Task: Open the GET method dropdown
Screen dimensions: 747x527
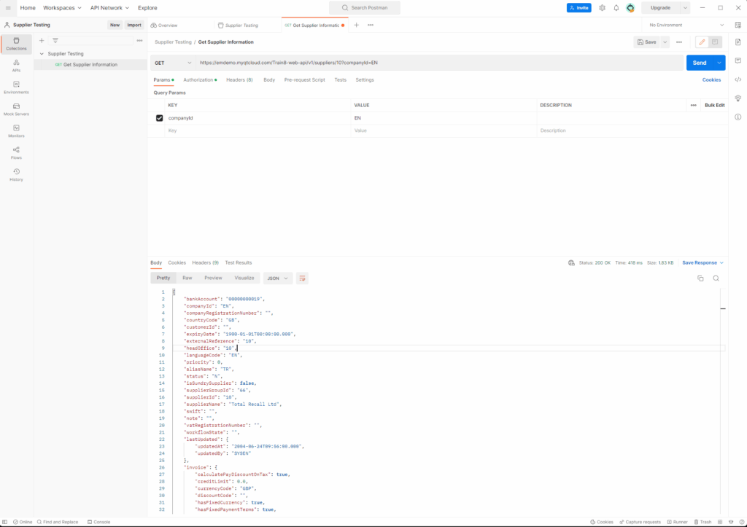Action: tap(173, 63)
